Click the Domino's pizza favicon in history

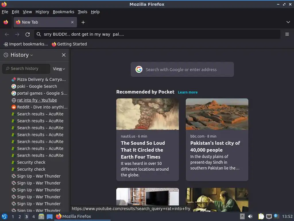point(14,79)
